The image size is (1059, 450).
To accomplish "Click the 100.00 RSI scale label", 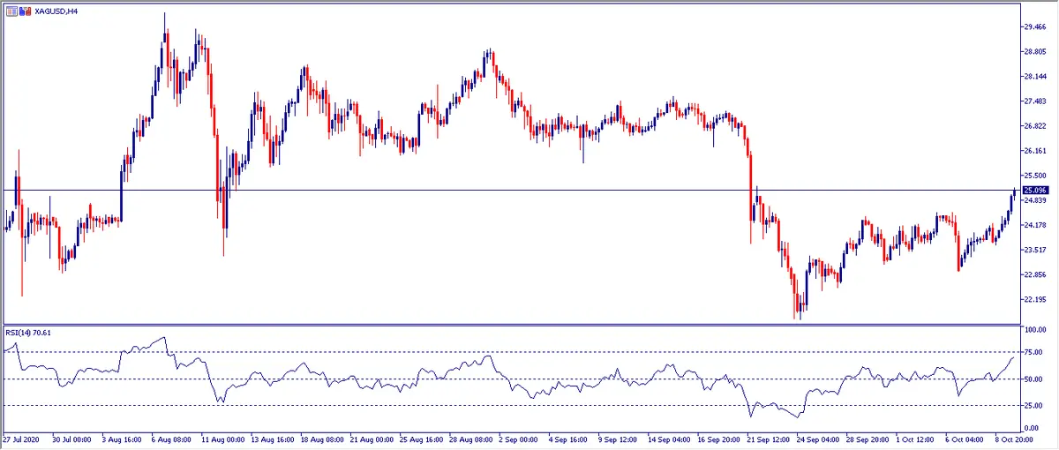I will coord(1035,329).
